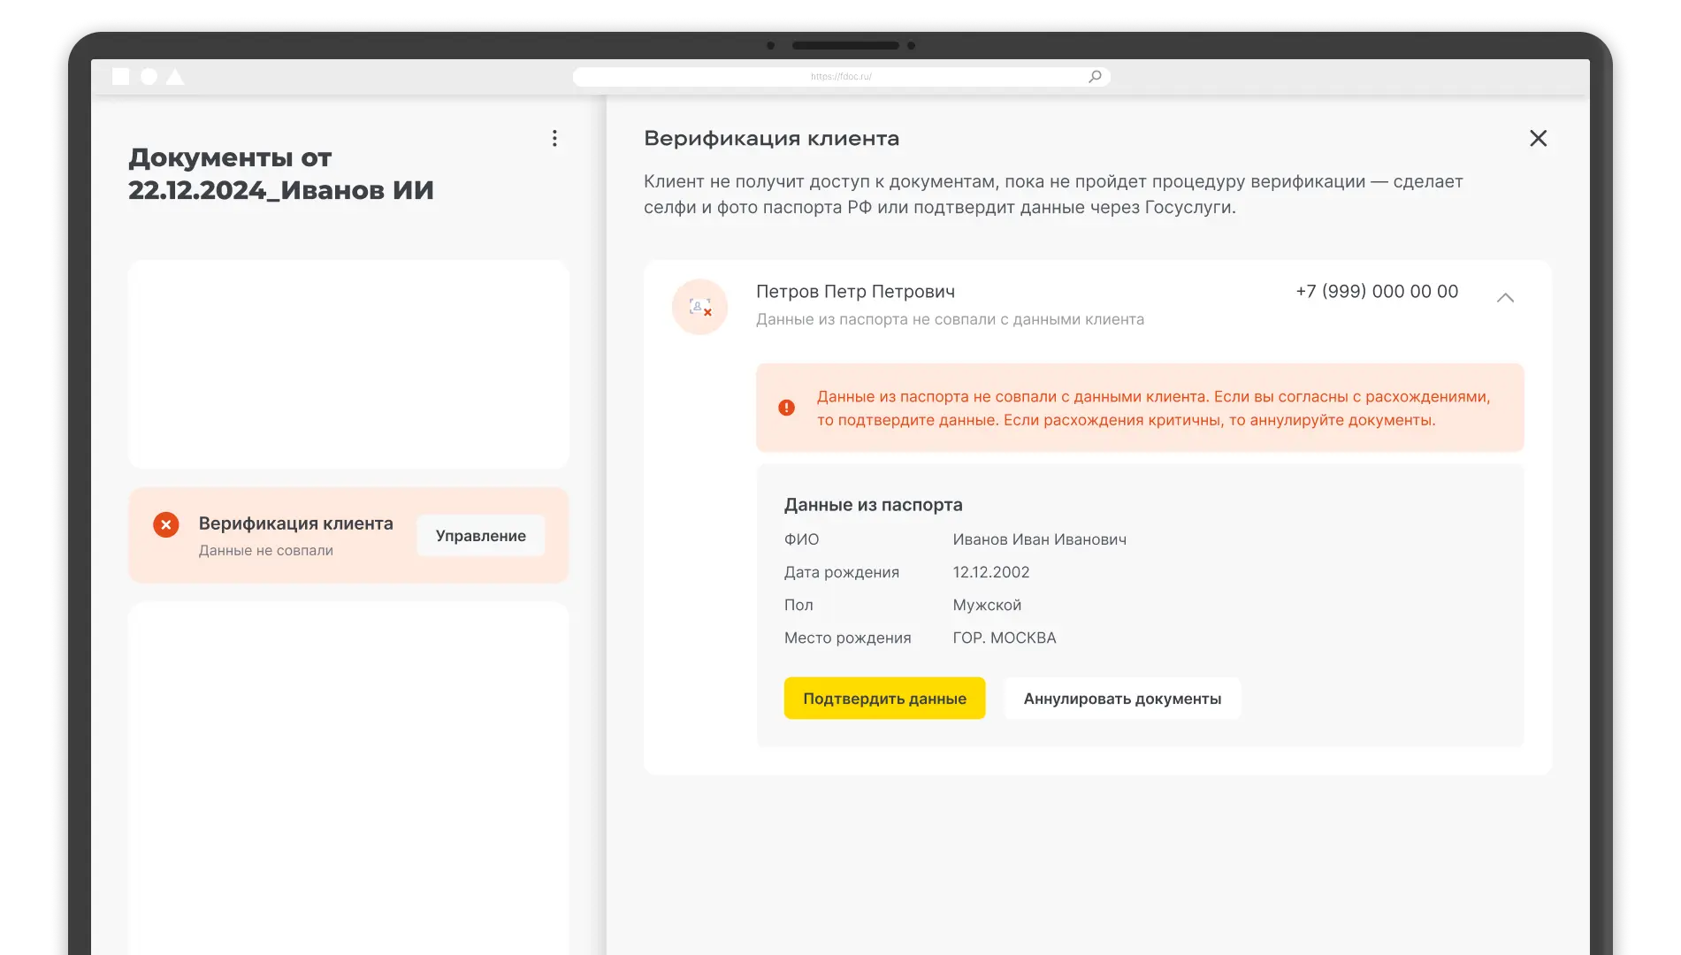Open Управление from the verification alert

click(x=480, y=535)
